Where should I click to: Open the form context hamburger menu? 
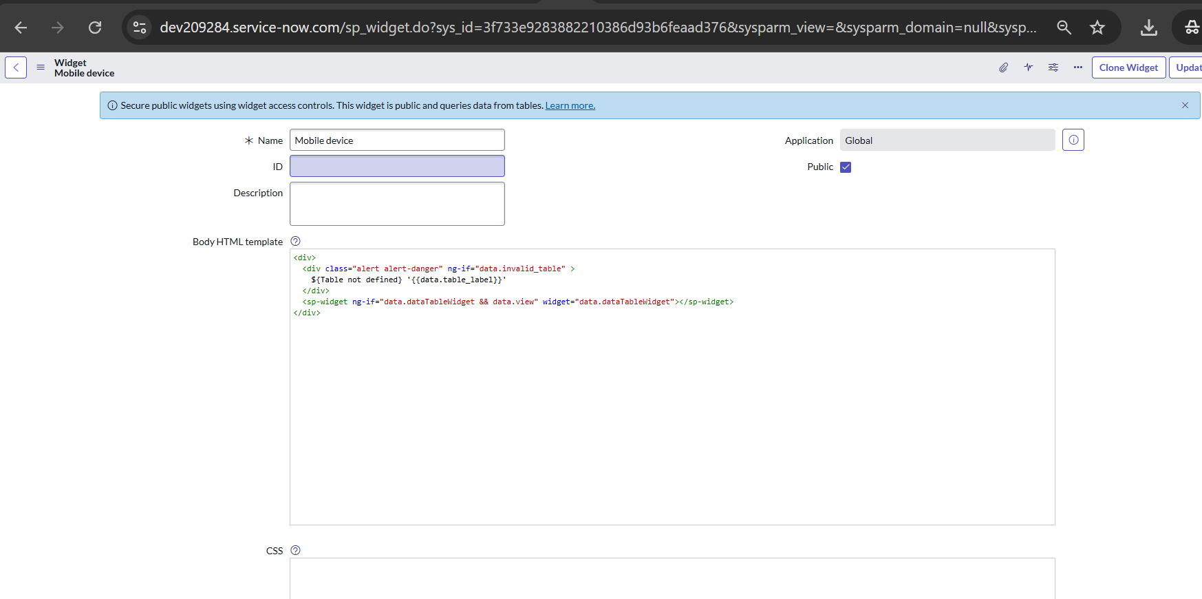coord(41,67)
